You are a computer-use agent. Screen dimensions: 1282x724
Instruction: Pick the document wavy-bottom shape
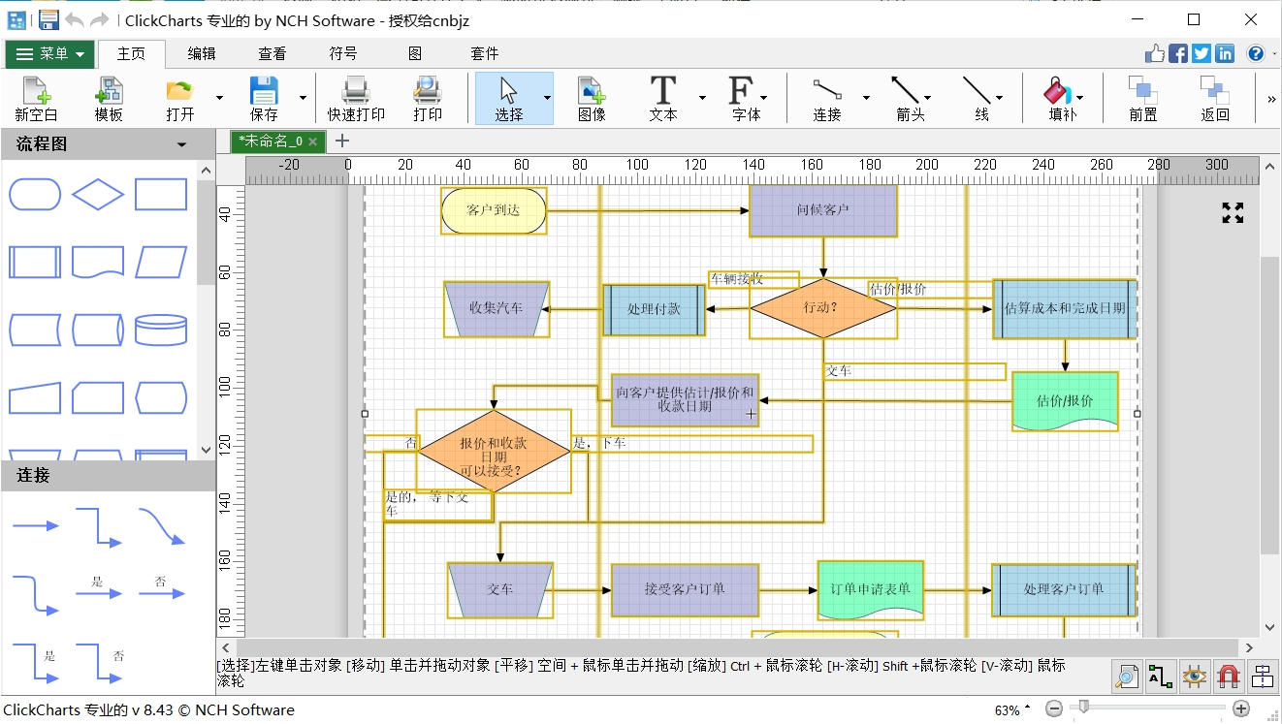point(98,262)
